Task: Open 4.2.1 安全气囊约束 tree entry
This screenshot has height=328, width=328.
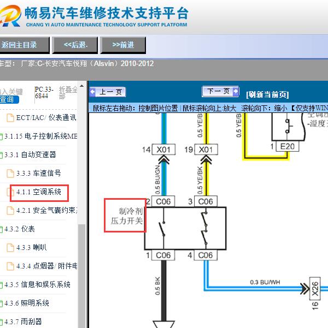Action: [46, 210]
